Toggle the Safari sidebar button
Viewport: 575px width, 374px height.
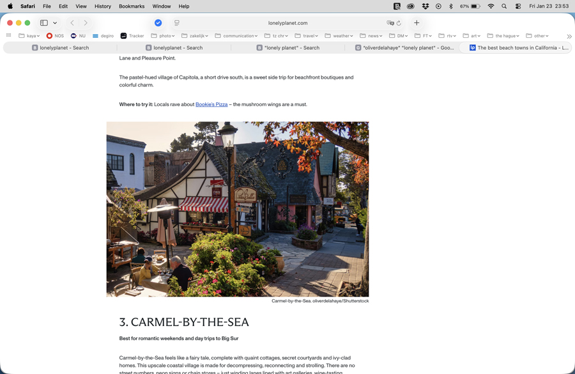(44, 23)
